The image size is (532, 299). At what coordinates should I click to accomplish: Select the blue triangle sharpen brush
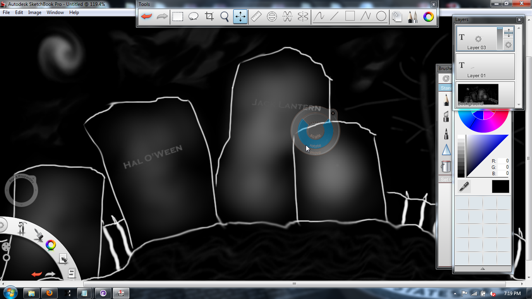(446, 150)
